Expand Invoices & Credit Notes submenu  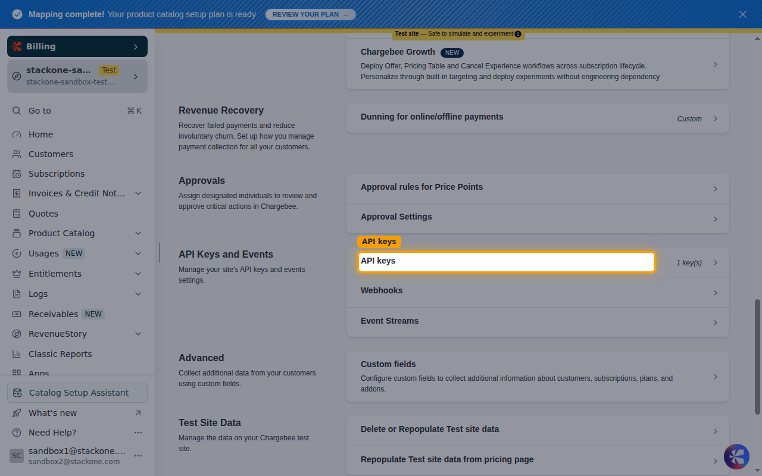click(x=138, y=193)
